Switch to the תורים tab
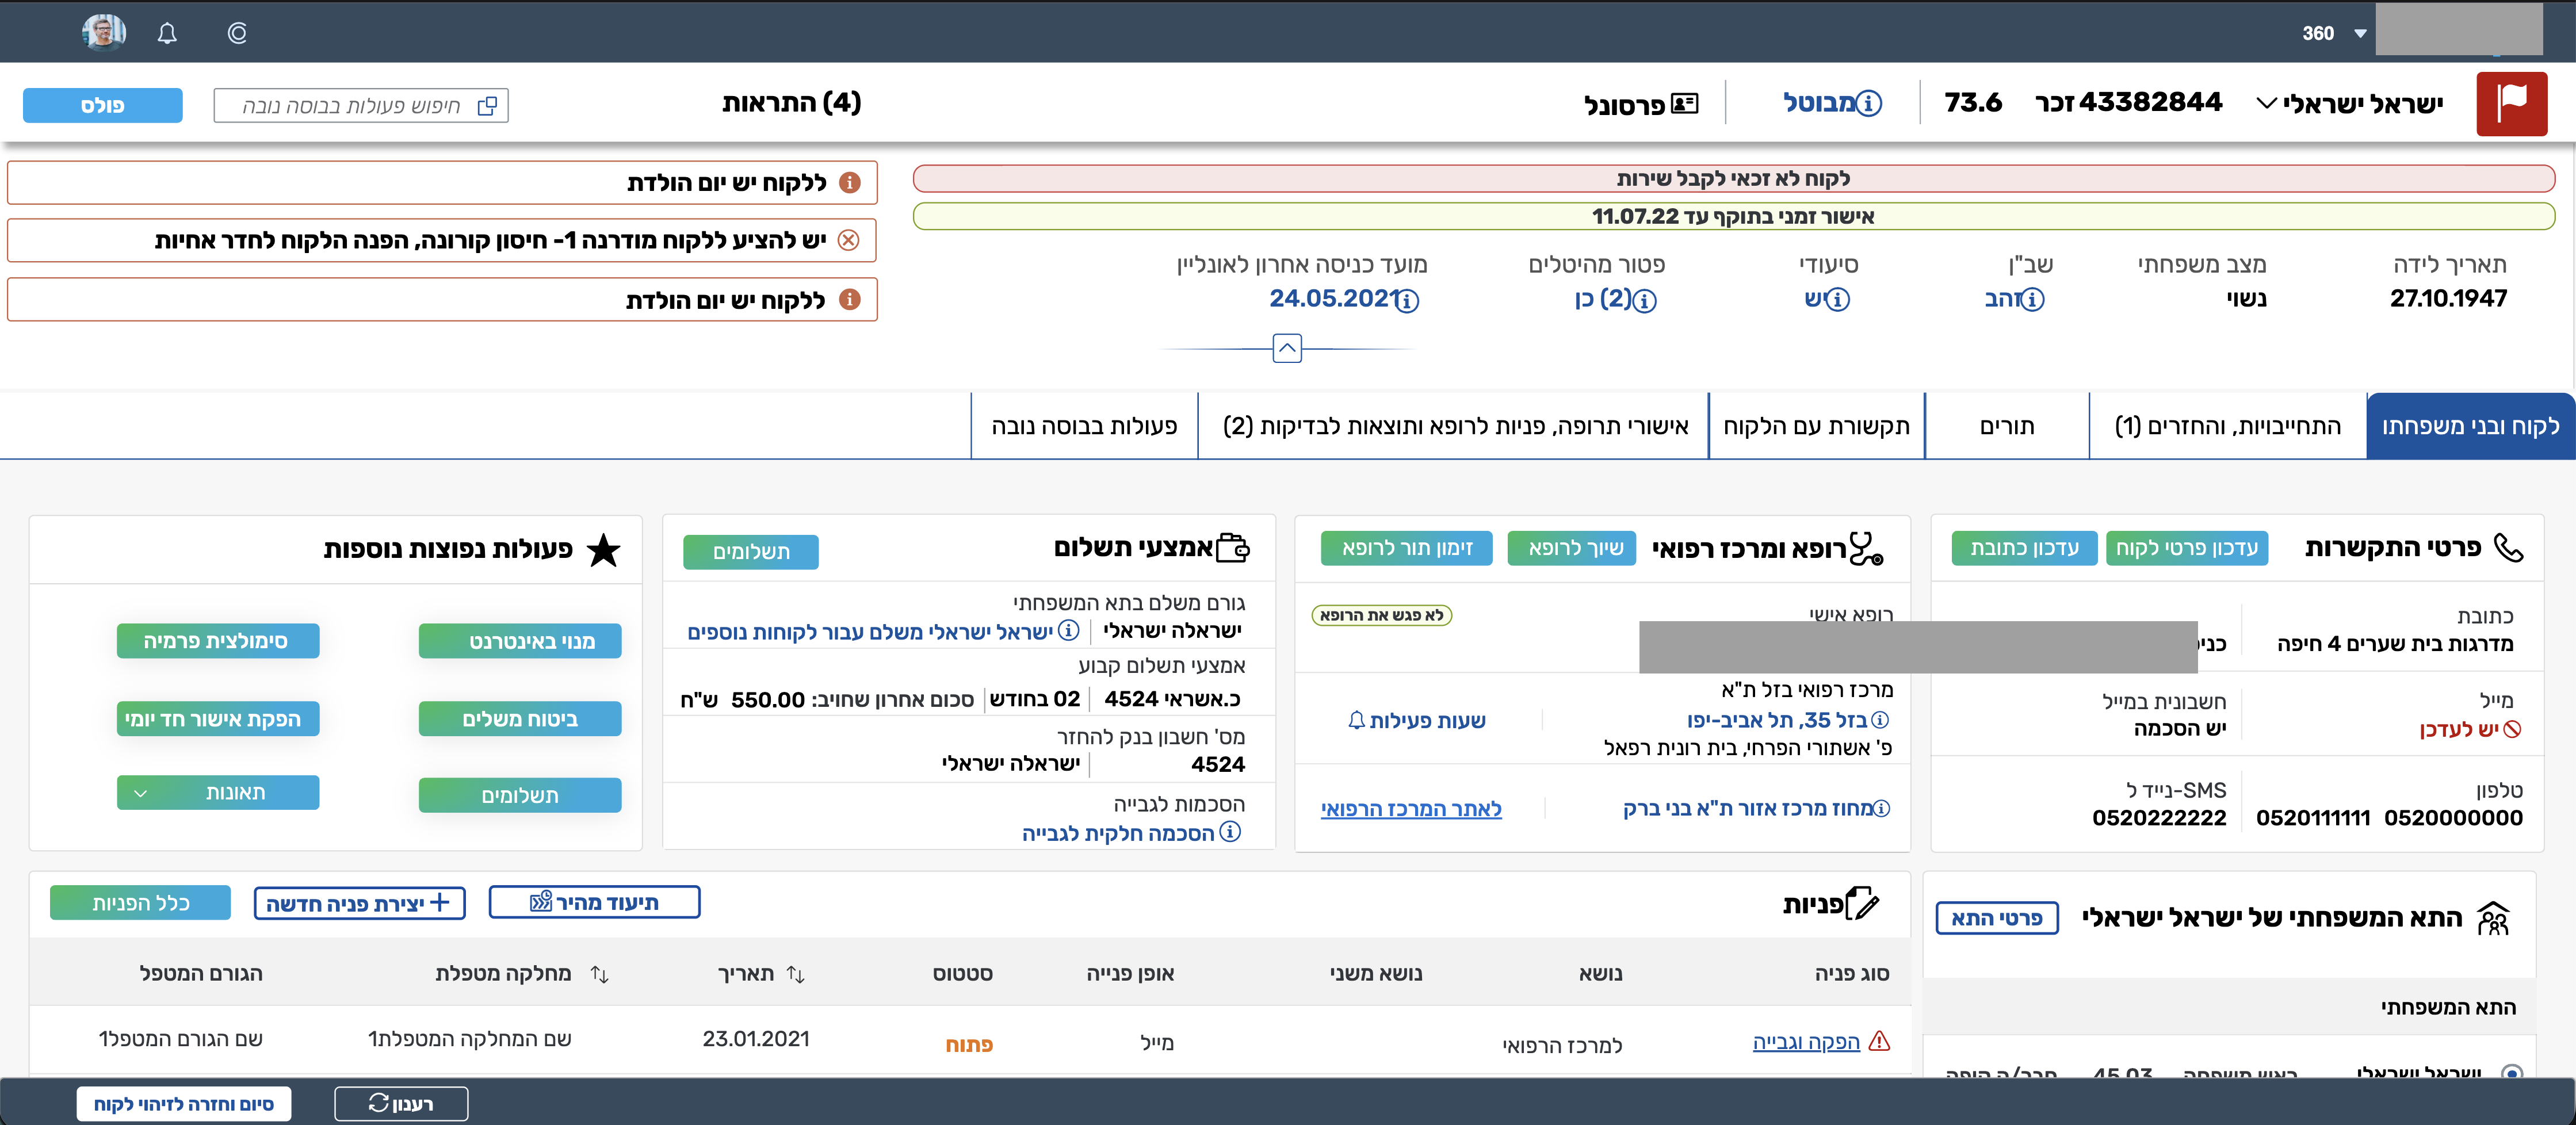 [x=2006, y=425]
